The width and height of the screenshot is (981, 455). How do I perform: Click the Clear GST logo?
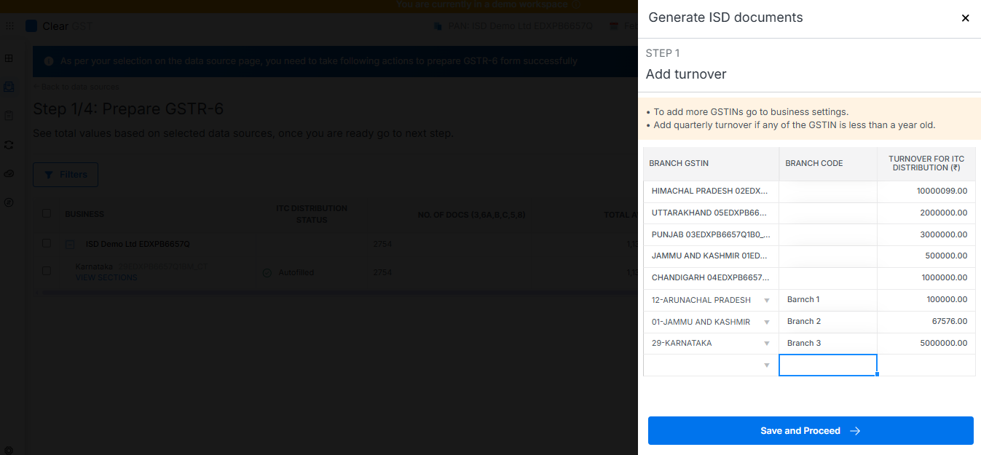click(58, 26)
